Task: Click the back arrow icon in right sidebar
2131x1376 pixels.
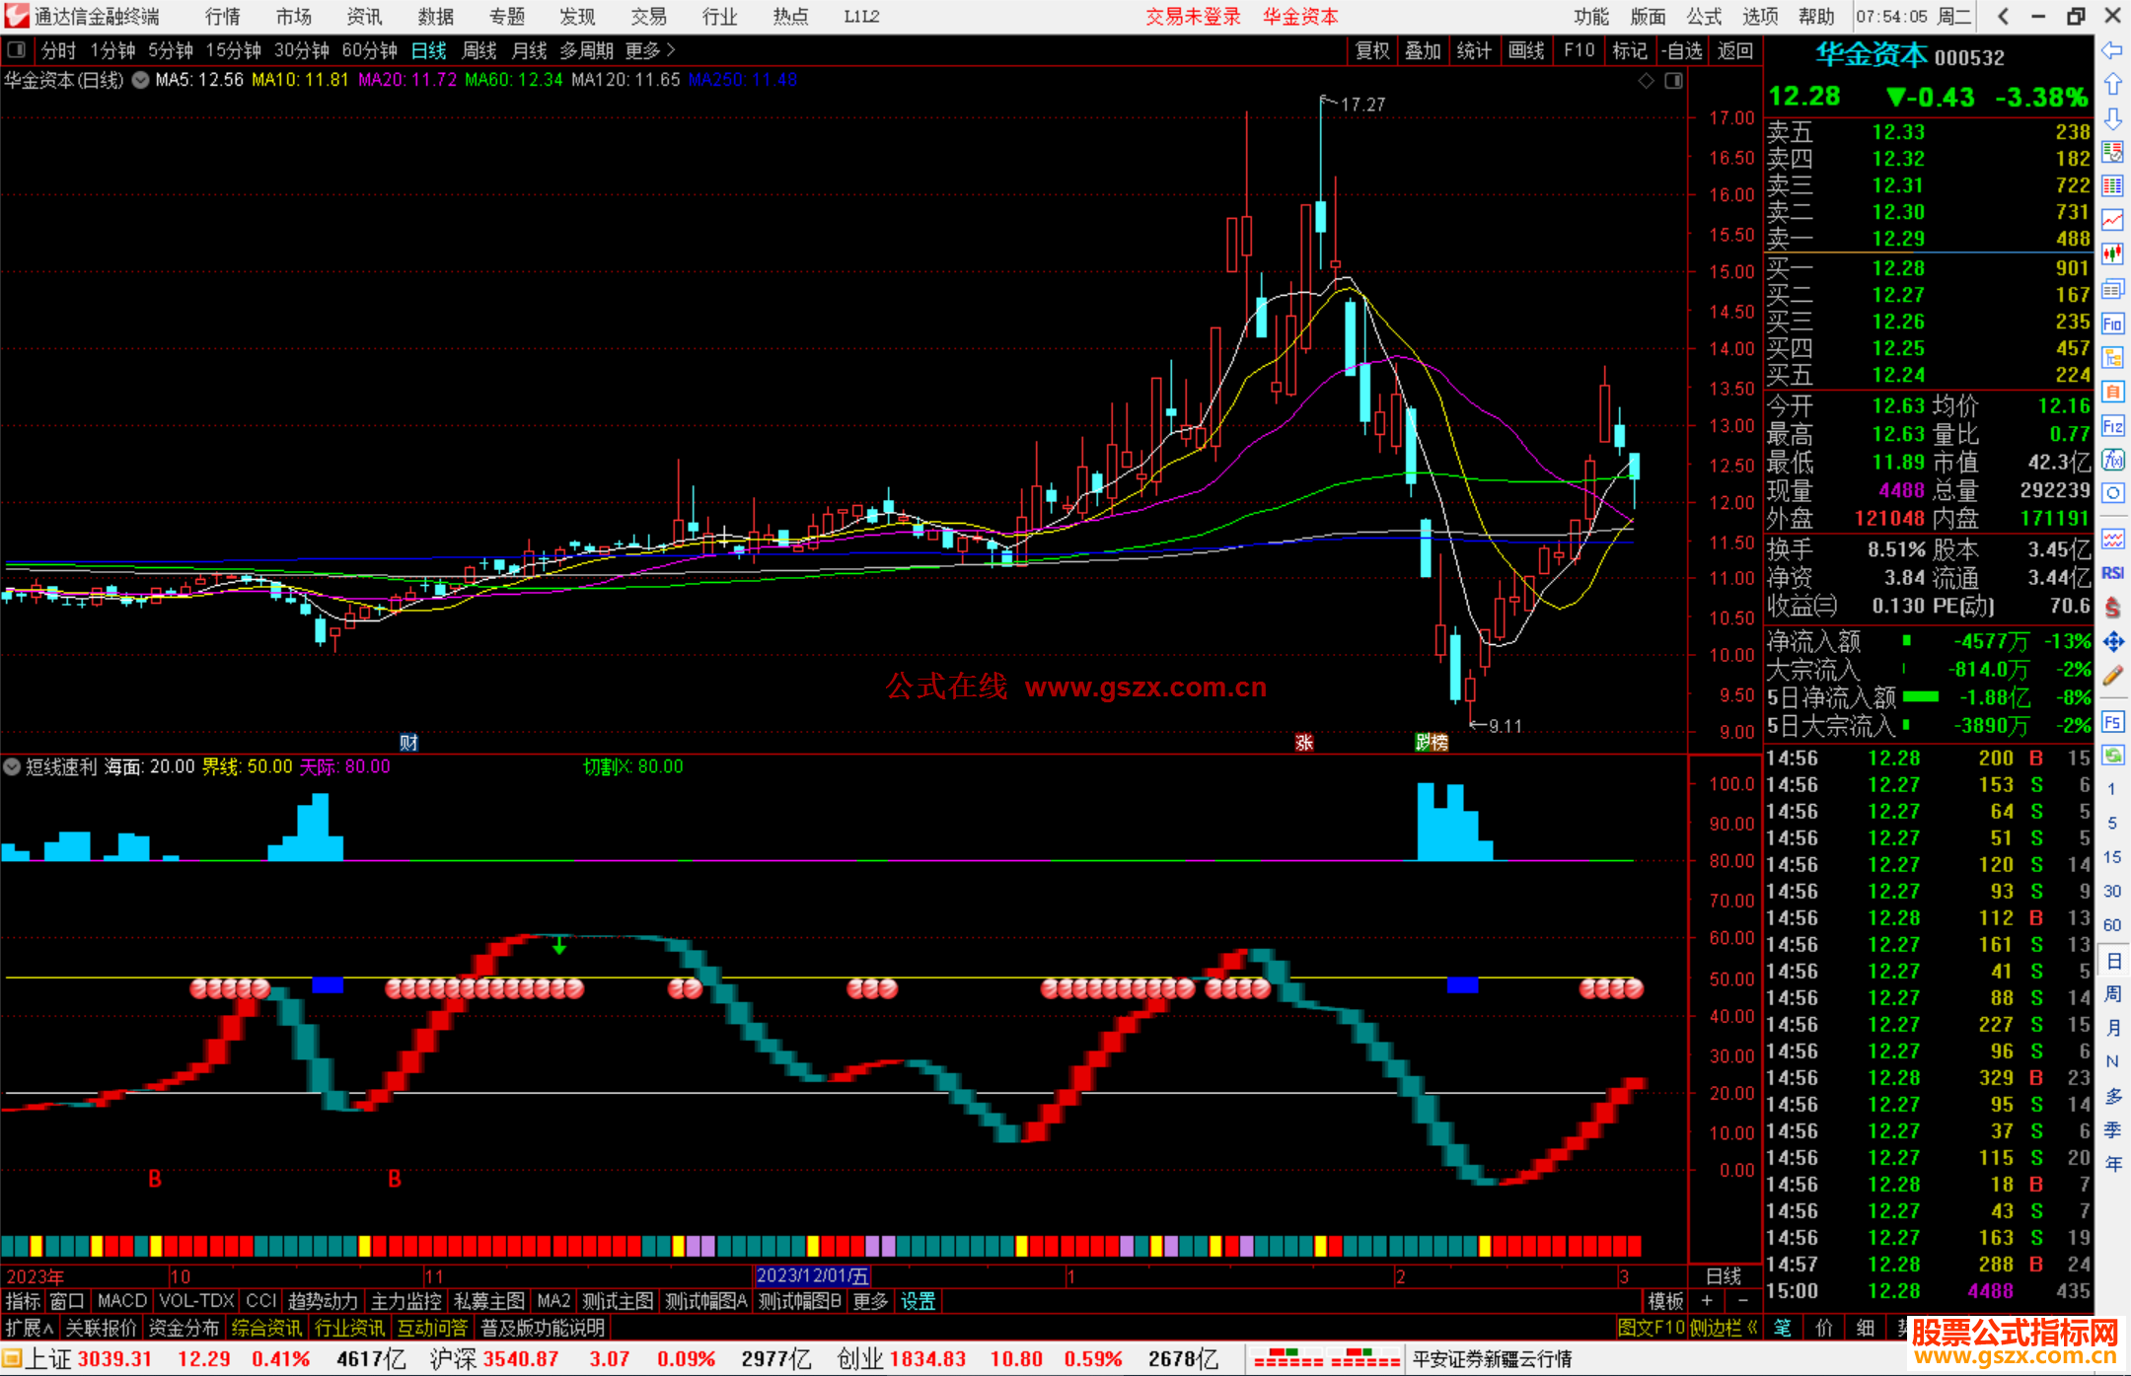Action: [x=2112, y=50]
